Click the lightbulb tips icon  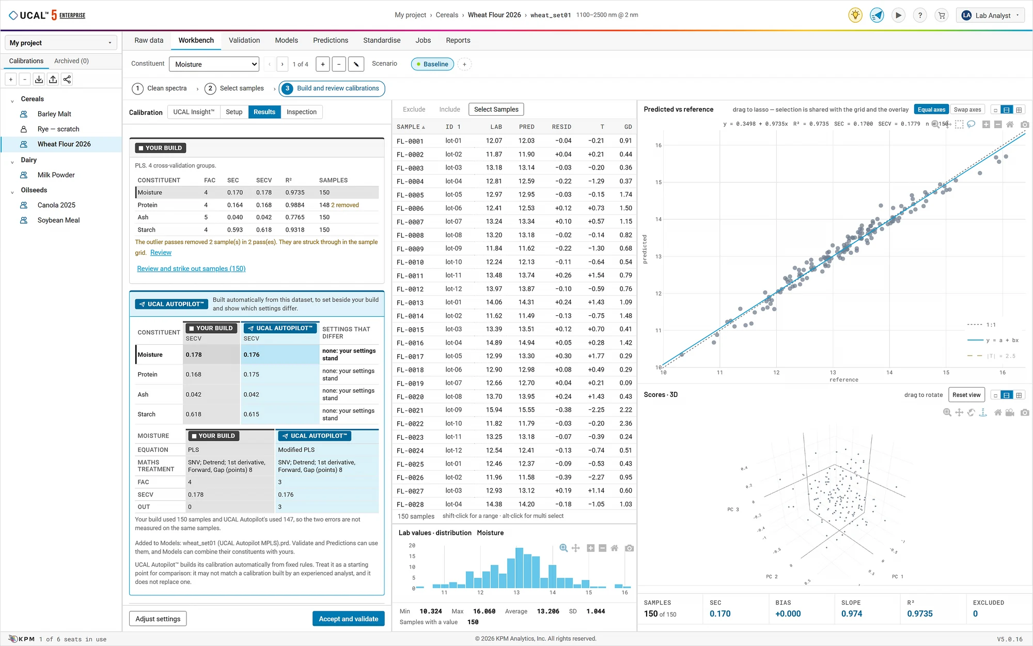855,15
